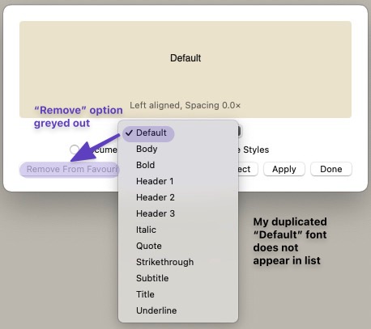Click the Remove From Favourites button
Viewport: 371px width, 329px height.
[x=69, y=170]
